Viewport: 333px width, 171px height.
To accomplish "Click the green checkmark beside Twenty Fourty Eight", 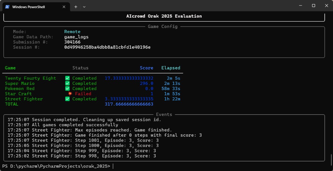I will coord(68,78).
